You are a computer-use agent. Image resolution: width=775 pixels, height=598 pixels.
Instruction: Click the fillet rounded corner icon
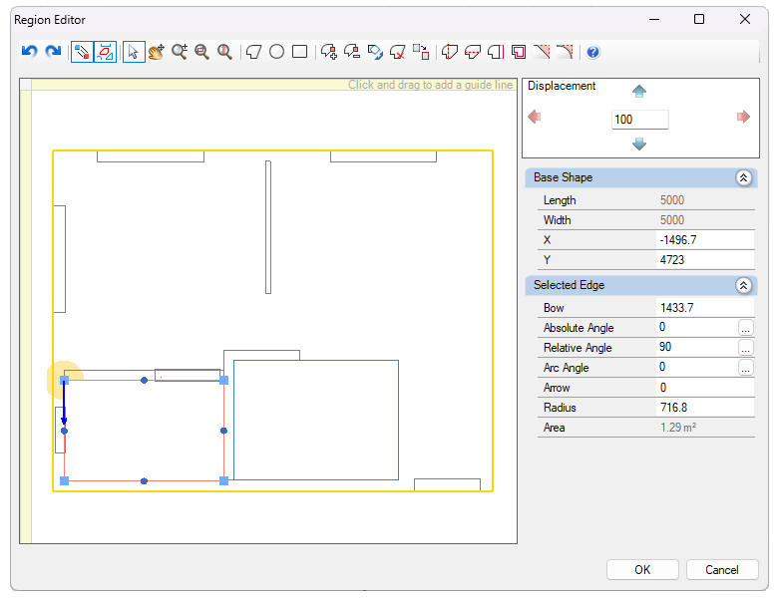point(565,52)
